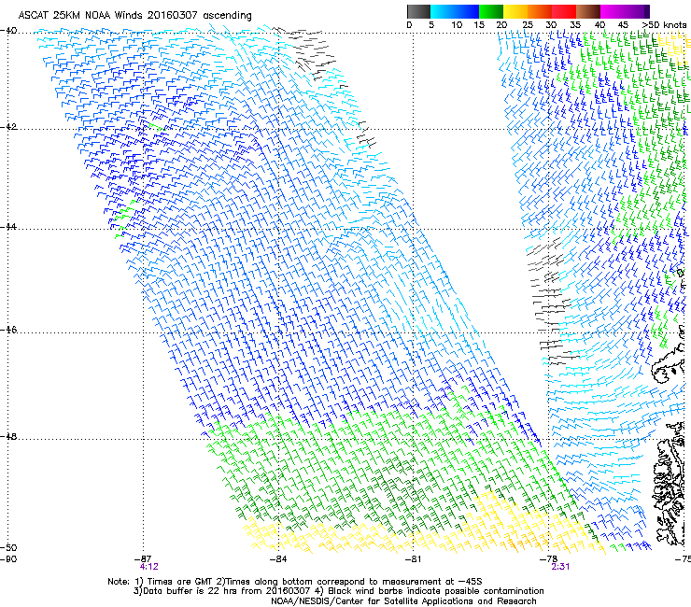Click the magenta 40-45 knots legend color
Image resolution: width=691 pixels, height=607 pixels.
tap(613, 11)
